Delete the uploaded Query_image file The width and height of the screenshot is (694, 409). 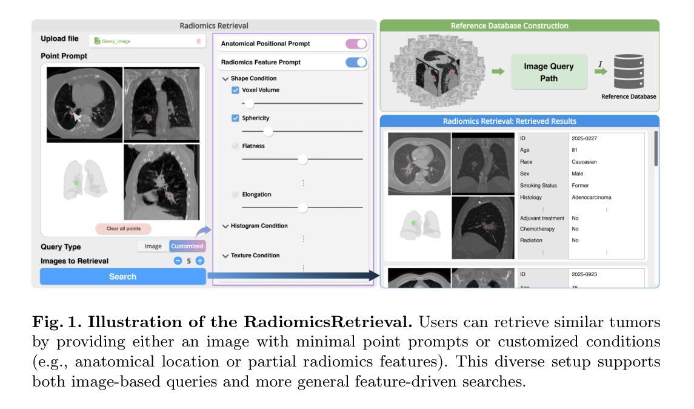pyautogui.click(x=198, y=41)
